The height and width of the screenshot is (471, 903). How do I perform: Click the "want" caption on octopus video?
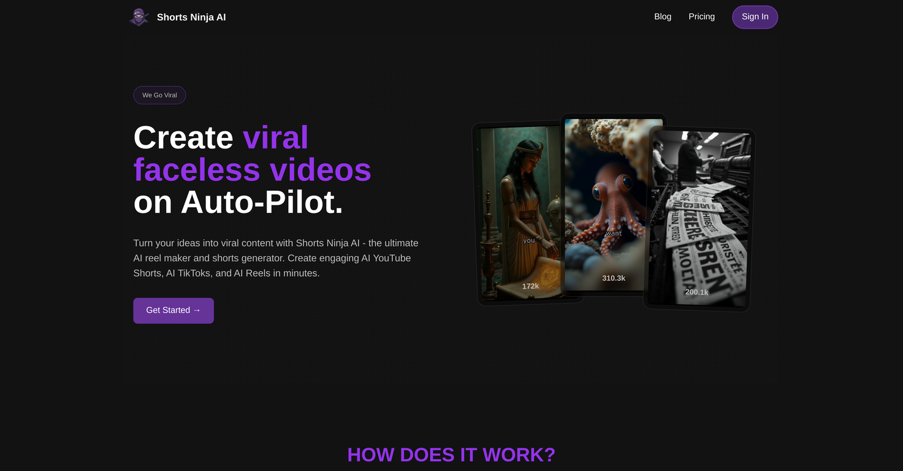(x=614, y=234)
